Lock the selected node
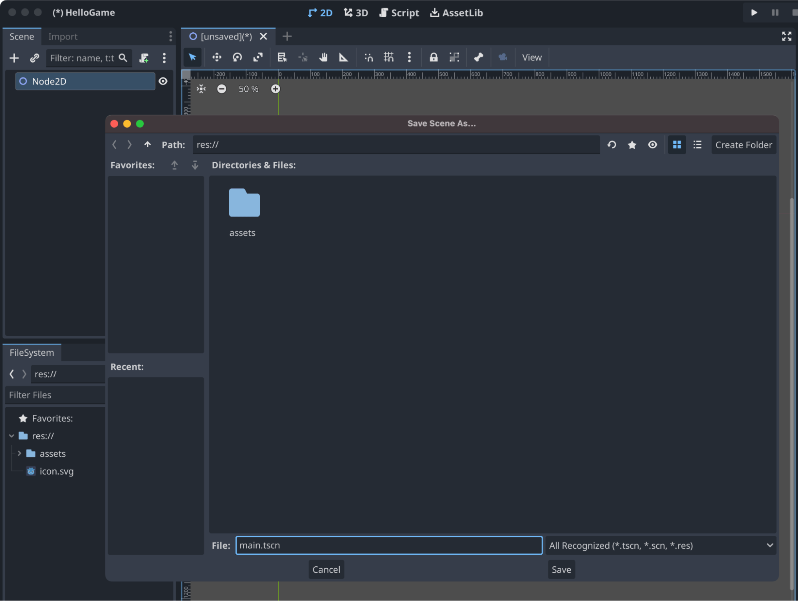Image resolution: width=798 pixels, height=601 pixels. pyautogui.click(x=434, y=57)
